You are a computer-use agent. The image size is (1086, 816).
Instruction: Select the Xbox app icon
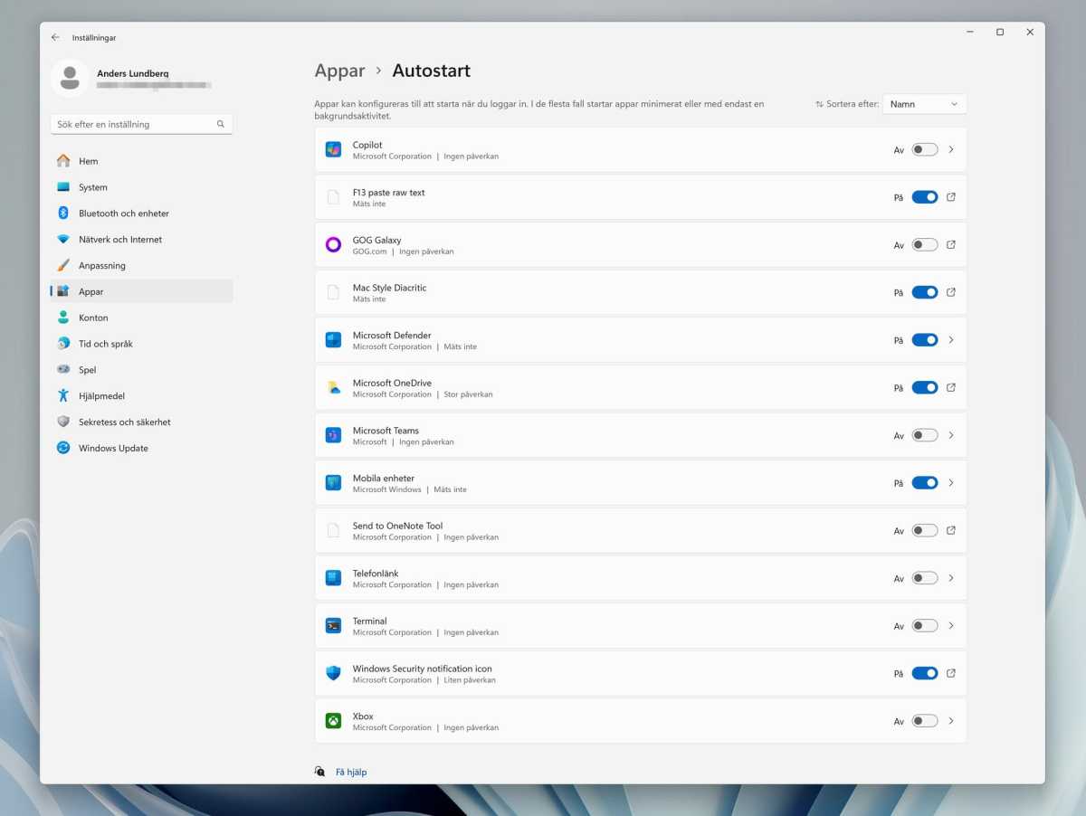332,720
